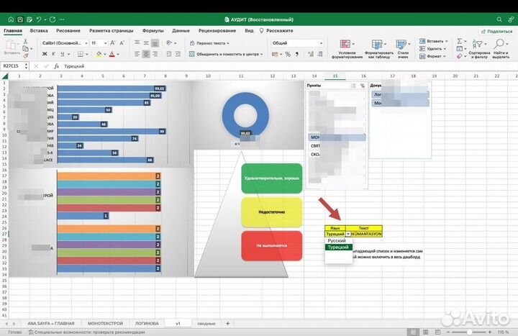
Task: Open the borders dropdown arrow
Action: tap(87, 54)
